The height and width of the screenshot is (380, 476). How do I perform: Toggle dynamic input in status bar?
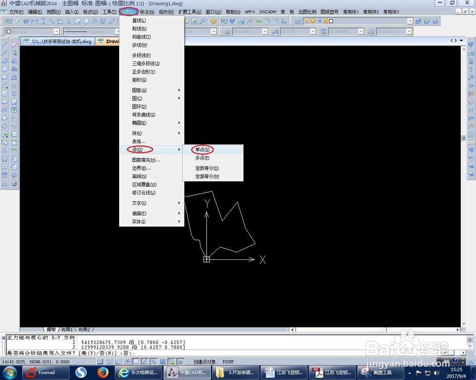[x=154, y=361]
